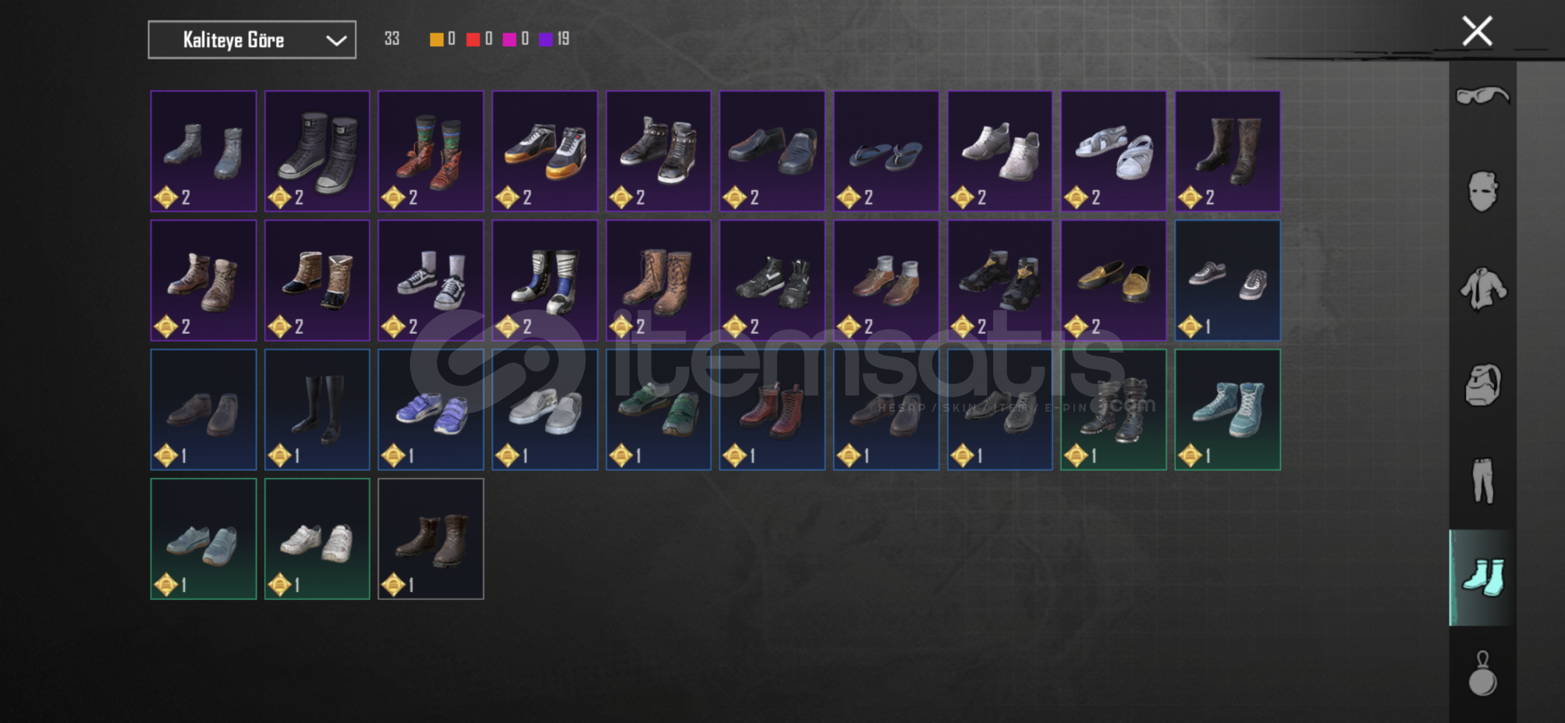Select the blue flip-flops item
This screenshot has width=1565, height=723.
click(886, 151)
